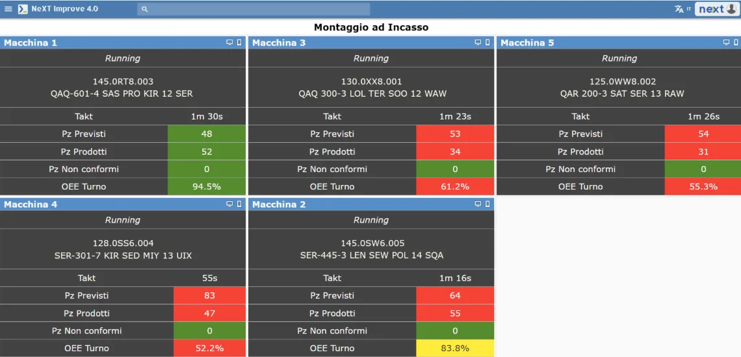Open Macchina 5 mobile view icon
This screenshot has height=357, width=741.
coord(736,43)
